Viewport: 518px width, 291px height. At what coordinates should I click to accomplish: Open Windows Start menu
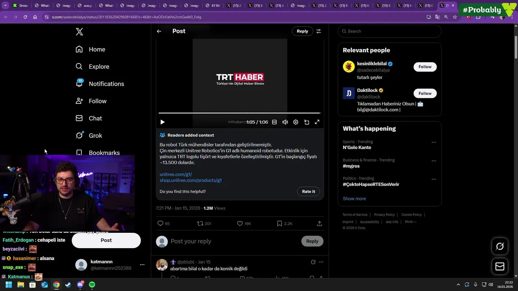coord(8,285)
